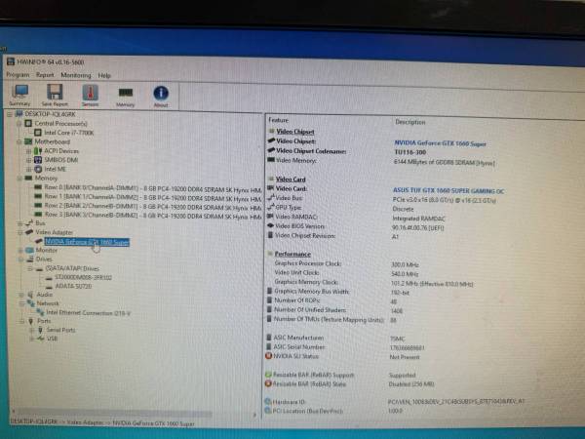Screen dimensions: 585x439
Task: Open the Help menu
Action: [x=104, y=74]
